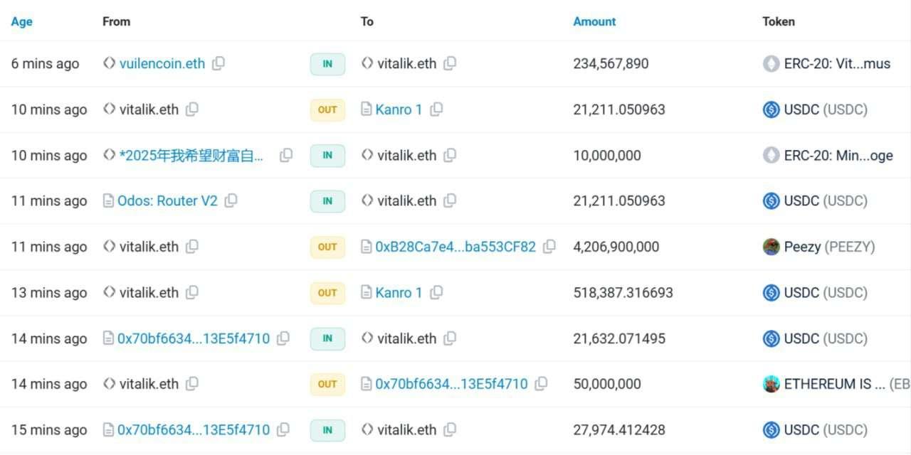Screen dimensions: 911x455
Task: Copy the Chinese-named sender address
Action: tap(286, 155)
